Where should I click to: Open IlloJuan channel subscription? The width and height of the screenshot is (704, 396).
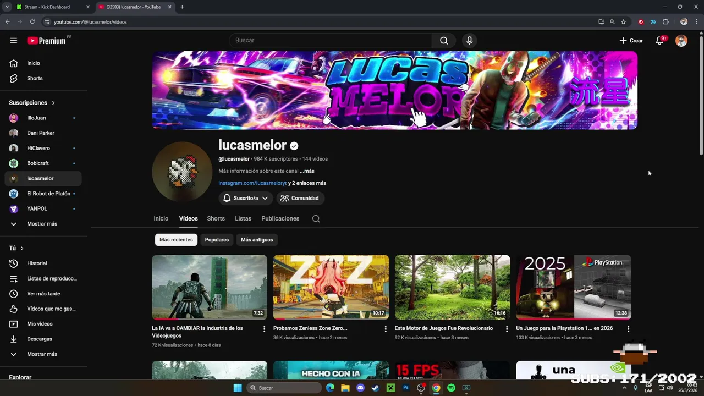pos(43,118)
